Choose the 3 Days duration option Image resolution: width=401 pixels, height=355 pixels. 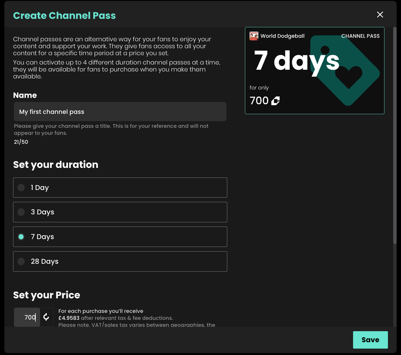tap(120, 212)
